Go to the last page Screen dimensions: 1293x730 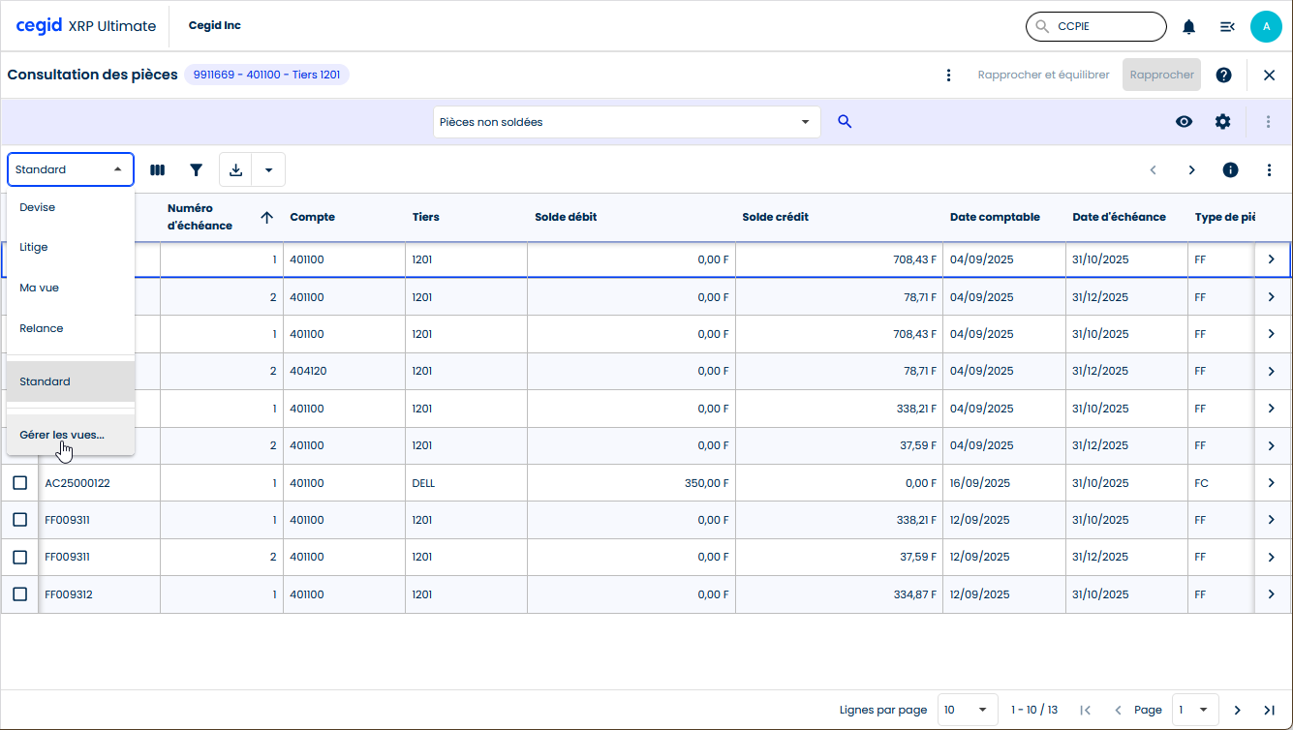tap(1269, 710)
